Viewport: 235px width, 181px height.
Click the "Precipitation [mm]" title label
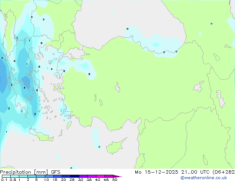24,172
